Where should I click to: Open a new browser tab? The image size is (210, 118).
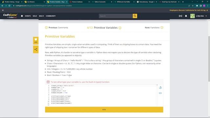[x=183, y=2]
